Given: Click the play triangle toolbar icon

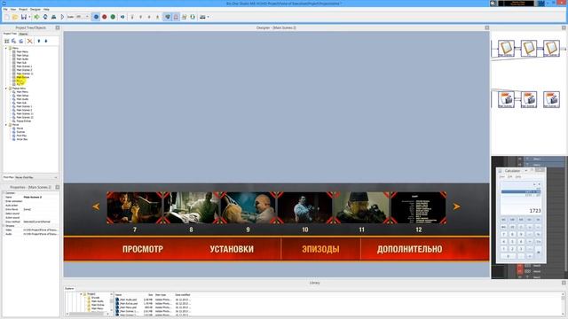Looking at the screenshot, I should click(62, 17).
